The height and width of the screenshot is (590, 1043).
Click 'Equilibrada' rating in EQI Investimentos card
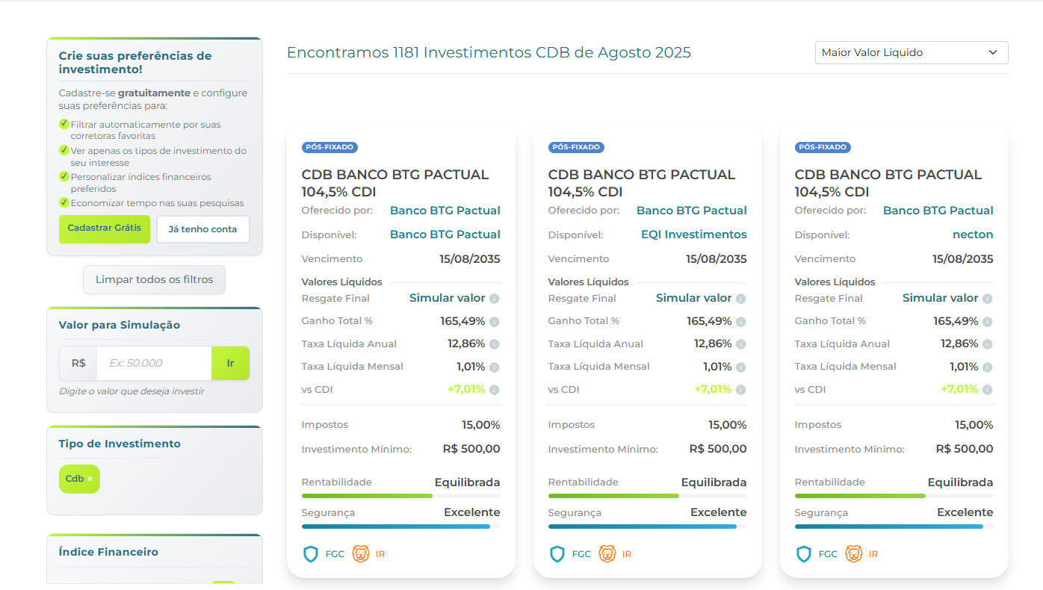(714, 482)
